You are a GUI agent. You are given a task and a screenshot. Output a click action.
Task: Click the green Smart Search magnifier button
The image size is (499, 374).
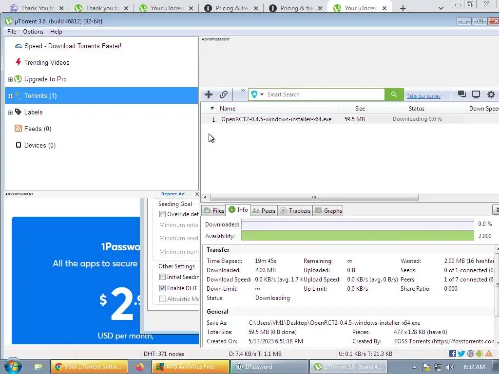[394, 94]
